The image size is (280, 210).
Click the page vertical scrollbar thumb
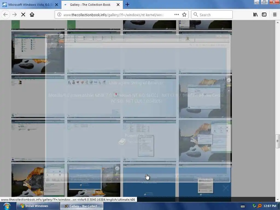coord(278,141)
